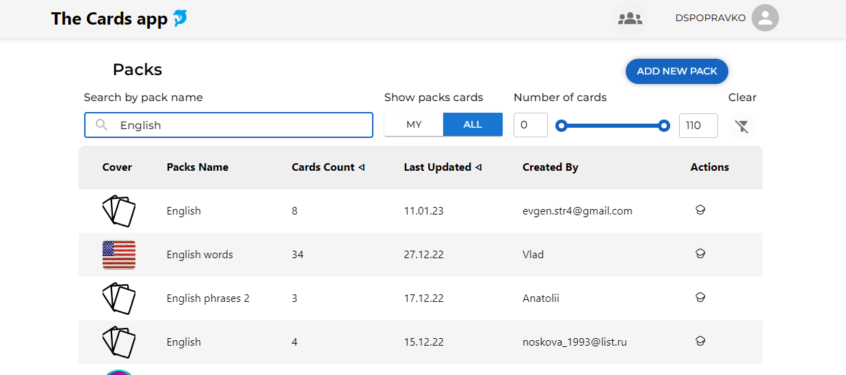
Task: Focus the pack name search field
Action: [228, 125]
